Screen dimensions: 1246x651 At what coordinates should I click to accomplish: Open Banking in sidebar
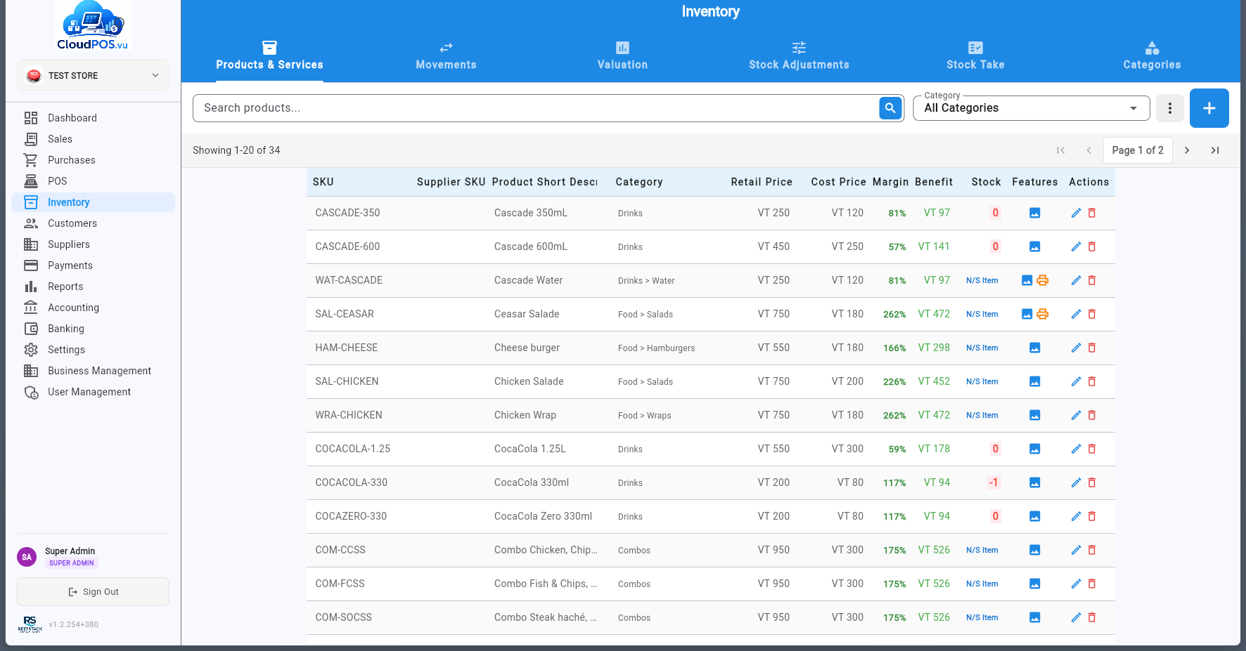(x=93, y=329)
